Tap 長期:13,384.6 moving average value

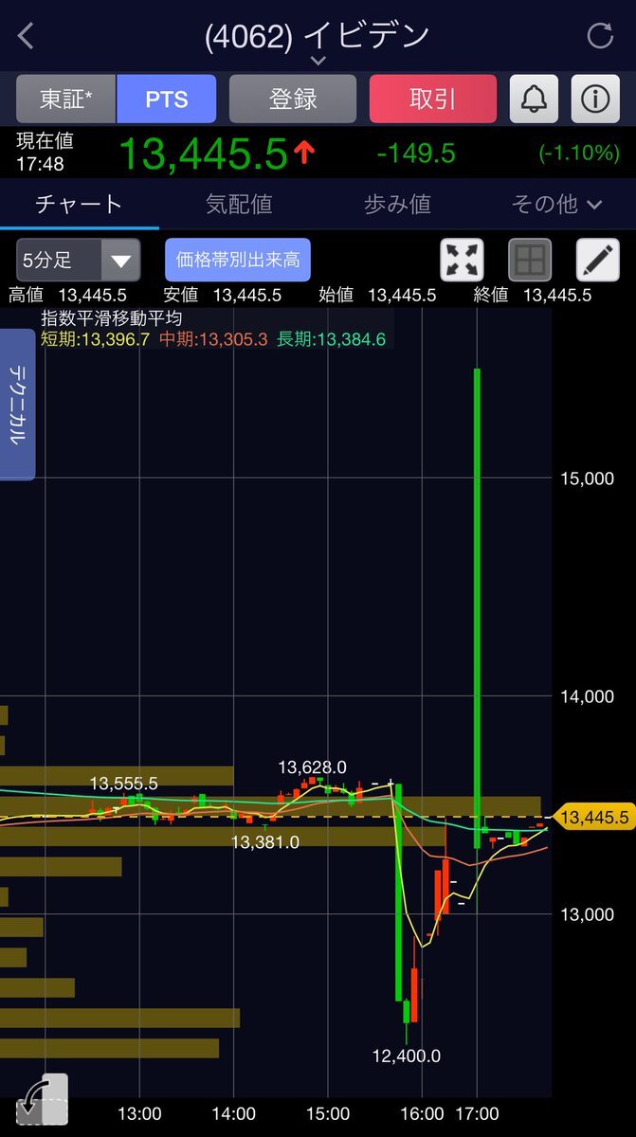331,339
